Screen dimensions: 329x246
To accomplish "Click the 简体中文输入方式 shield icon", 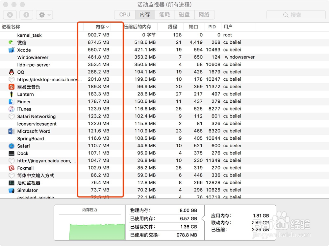I will 11,175.
